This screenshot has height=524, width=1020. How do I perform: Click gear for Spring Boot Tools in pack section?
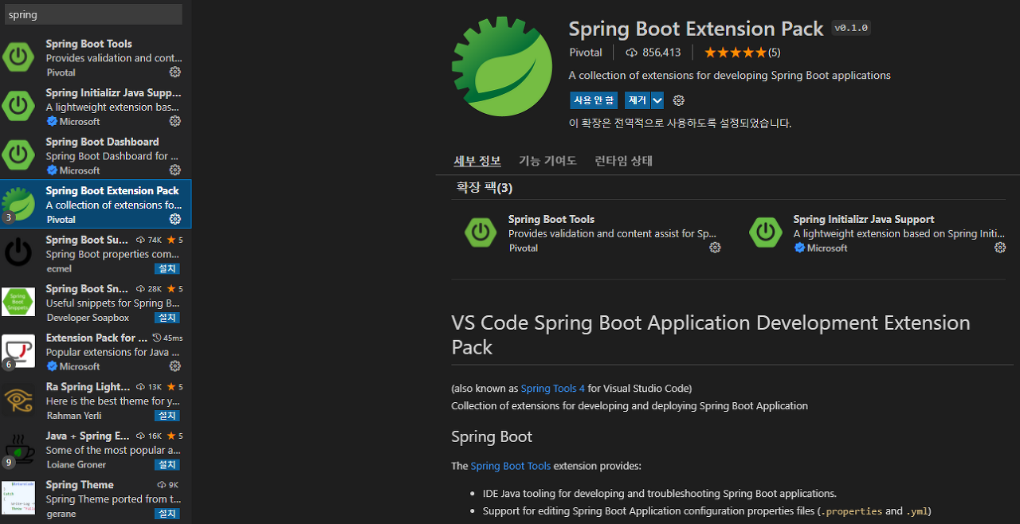click(715, 248)
